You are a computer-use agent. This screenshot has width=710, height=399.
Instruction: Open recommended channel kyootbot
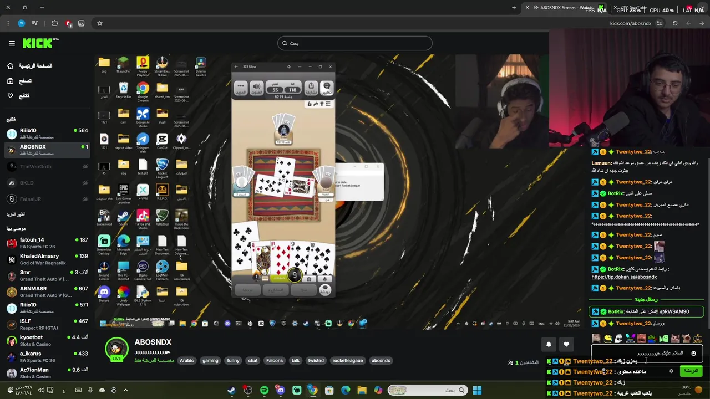point(47,340)
